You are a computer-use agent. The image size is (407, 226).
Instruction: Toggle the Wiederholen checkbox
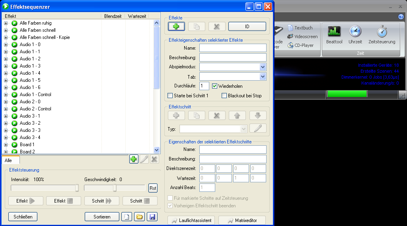215,86
